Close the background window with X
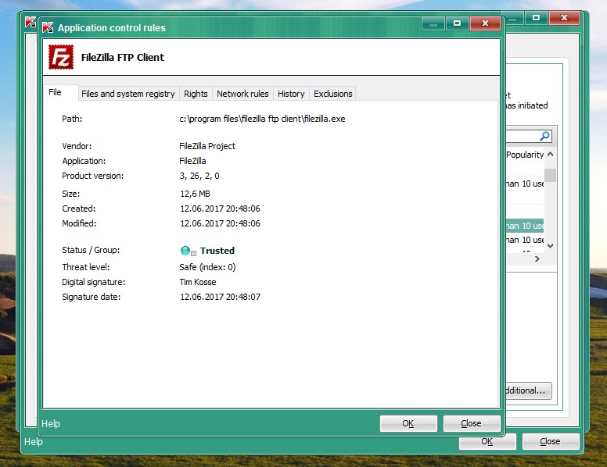This screenshot has width=607, height=467. 564,17
